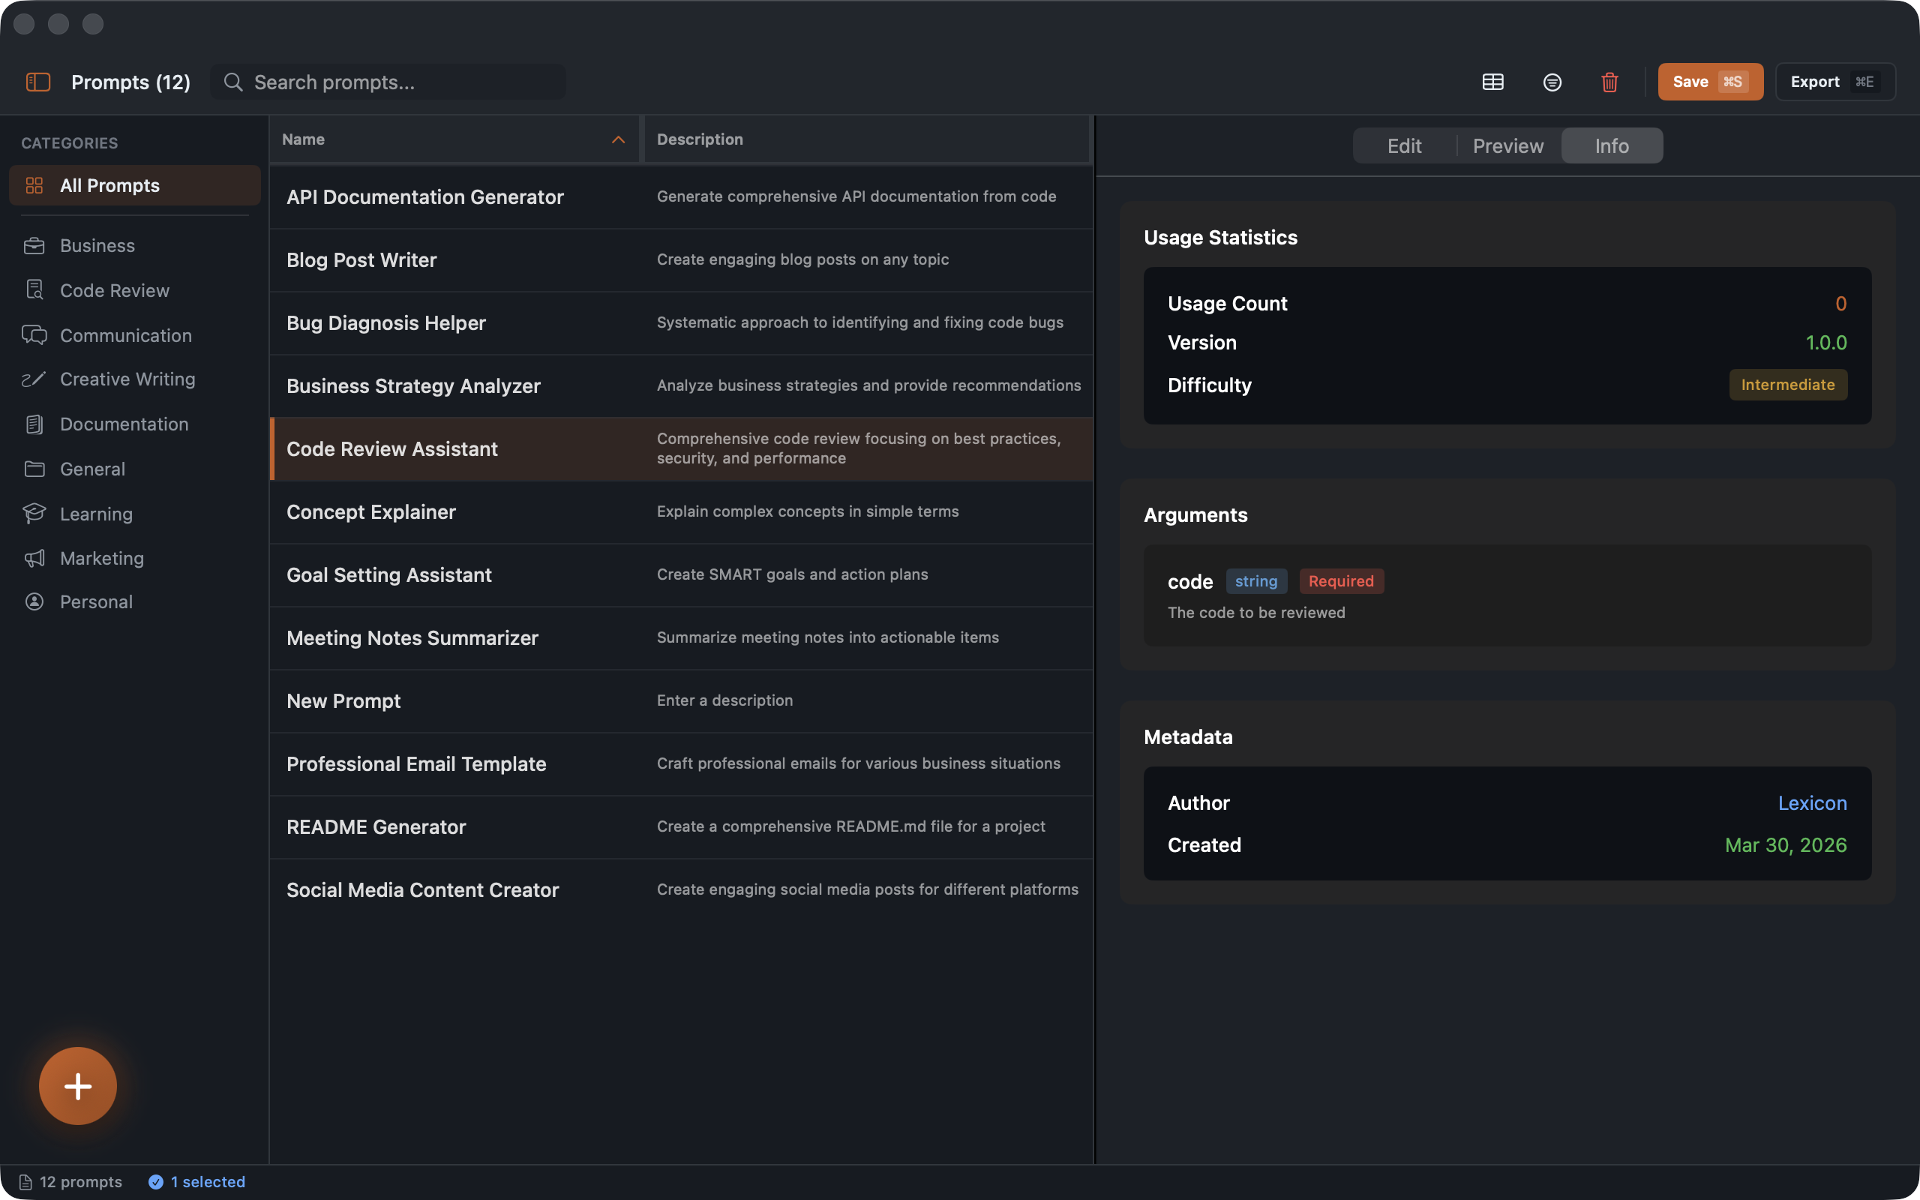This screenshot has width=1920, height=1200.
Task: Select the README Generator row
Action: [x=682, y=827]
